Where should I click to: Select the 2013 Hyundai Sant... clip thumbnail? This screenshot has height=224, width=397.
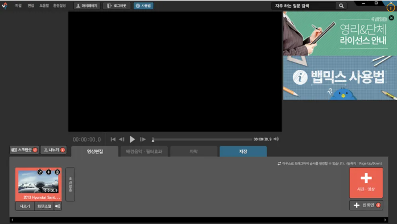click(x=38, y=181)
